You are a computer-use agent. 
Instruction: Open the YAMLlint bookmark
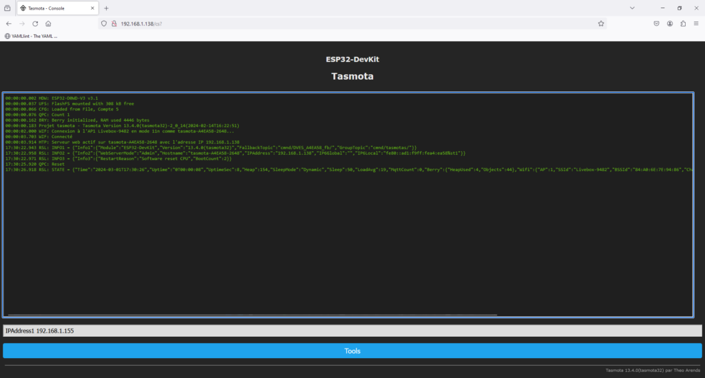(x=32, y=36)
